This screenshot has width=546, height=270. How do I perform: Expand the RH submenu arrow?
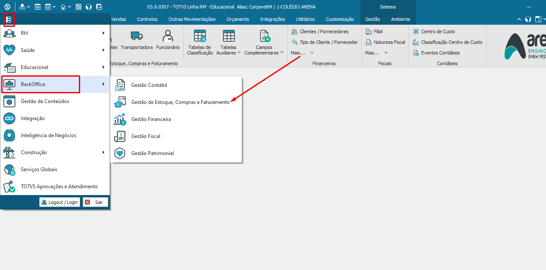click(103, 33)
